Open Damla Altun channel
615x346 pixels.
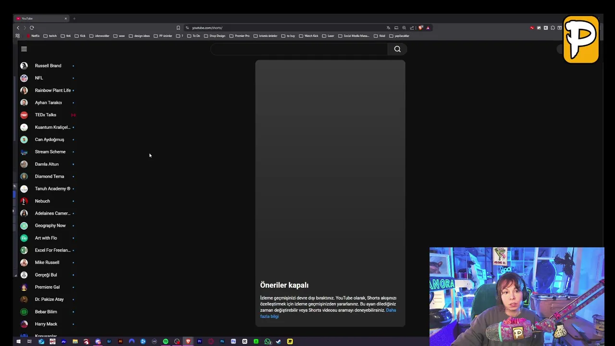47,164
